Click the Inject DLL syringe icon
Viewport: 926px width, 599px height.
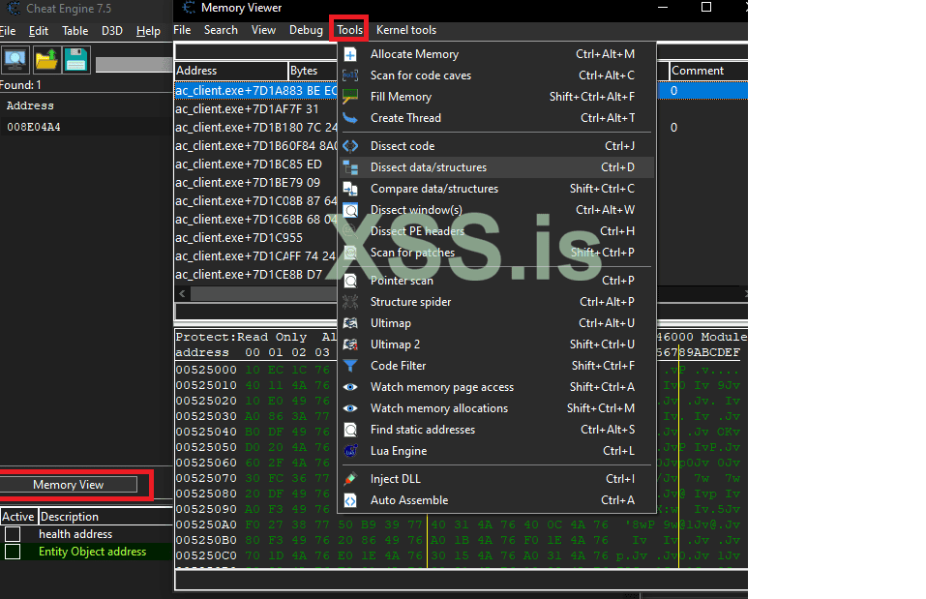point(350,479)
